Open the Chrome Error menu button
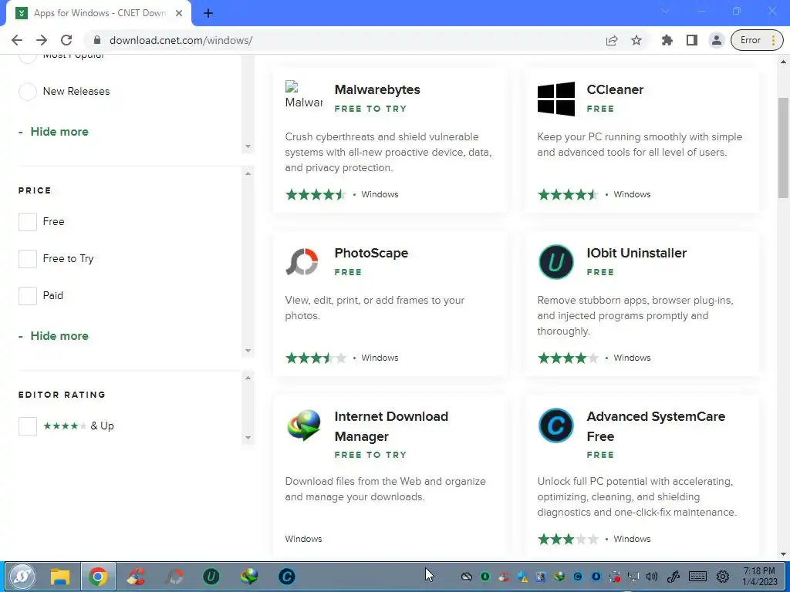The image size is (790, 592). click(757, 40)
